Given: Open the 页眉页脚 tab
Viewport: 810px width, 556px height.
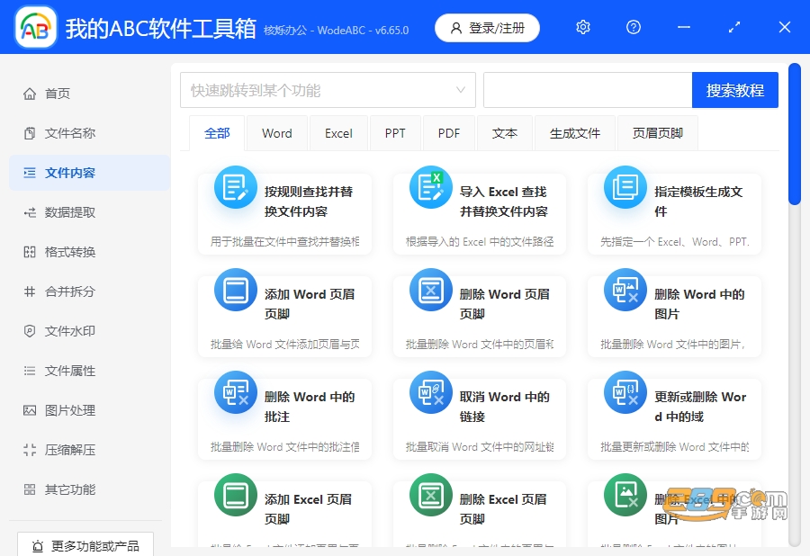Looking at the screenshot, I should (658, 133).
